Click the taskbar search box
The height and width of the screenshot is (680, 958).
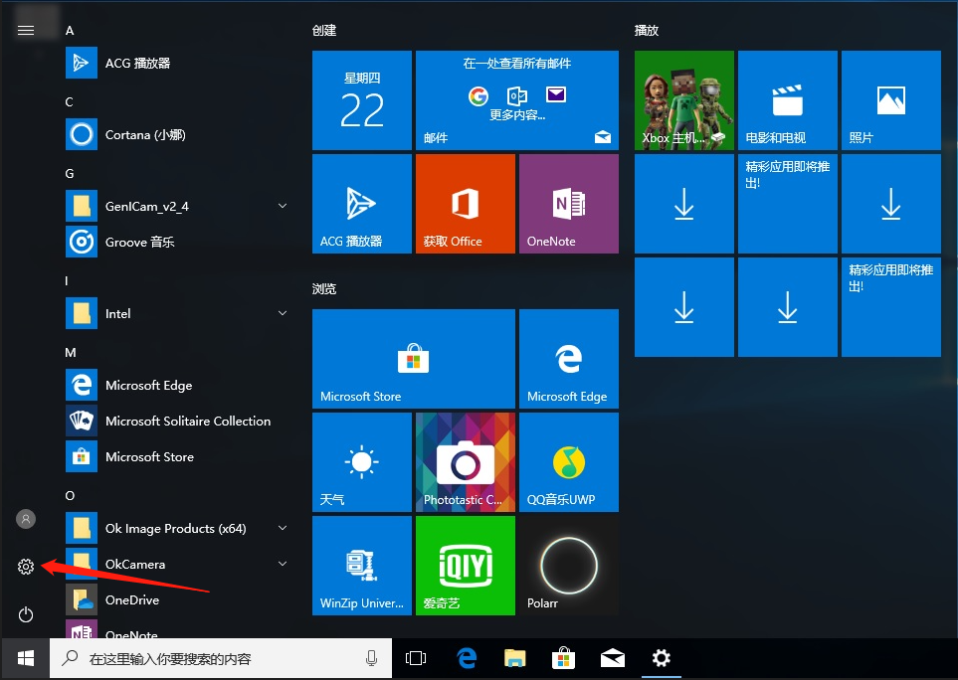point(221,659)
